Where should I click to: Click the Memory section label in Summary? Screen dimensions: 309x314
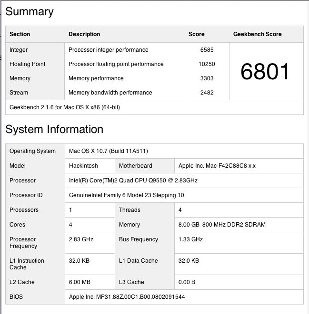tap(20, 78)
